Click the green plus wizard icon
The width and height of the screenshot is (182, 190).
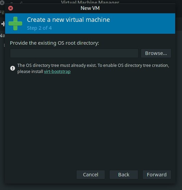(15, 24)
